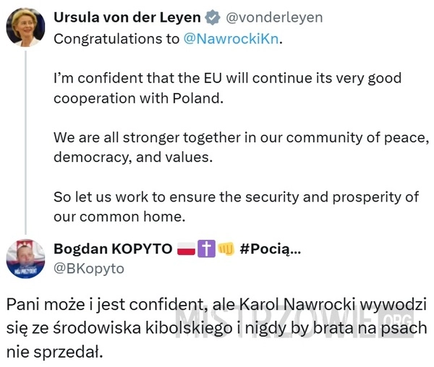Click the 'stronger together' paragraph

click(241, 147)
